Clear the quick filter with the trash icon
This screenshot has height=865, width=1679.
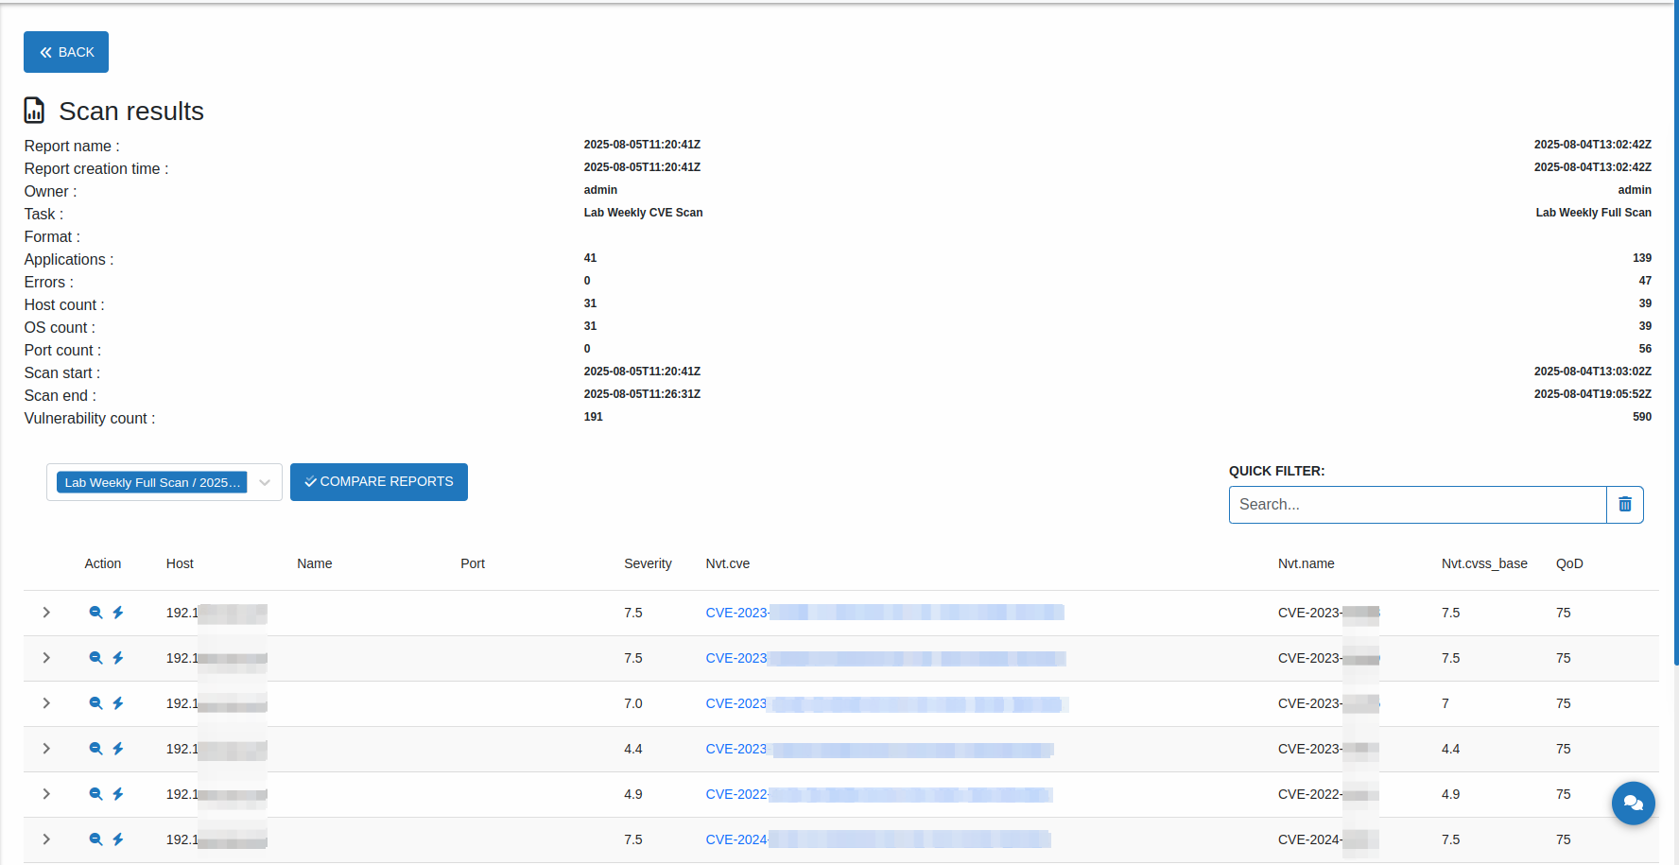tap(1624, 505)
